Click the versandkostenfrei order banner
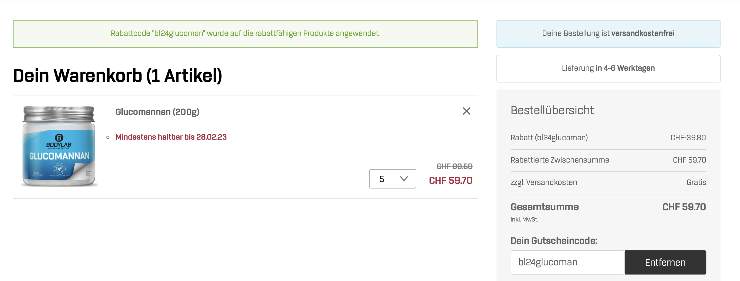 (x=608, y=34)
